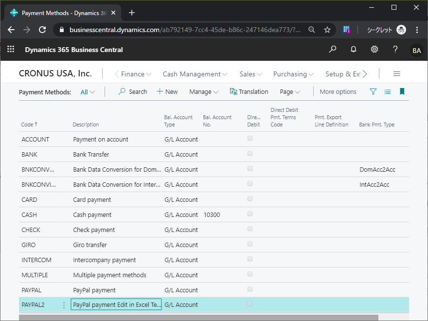Open the hamburger navigation menu icon
This screenshot has height=321, width=428.
coord(396,74)
